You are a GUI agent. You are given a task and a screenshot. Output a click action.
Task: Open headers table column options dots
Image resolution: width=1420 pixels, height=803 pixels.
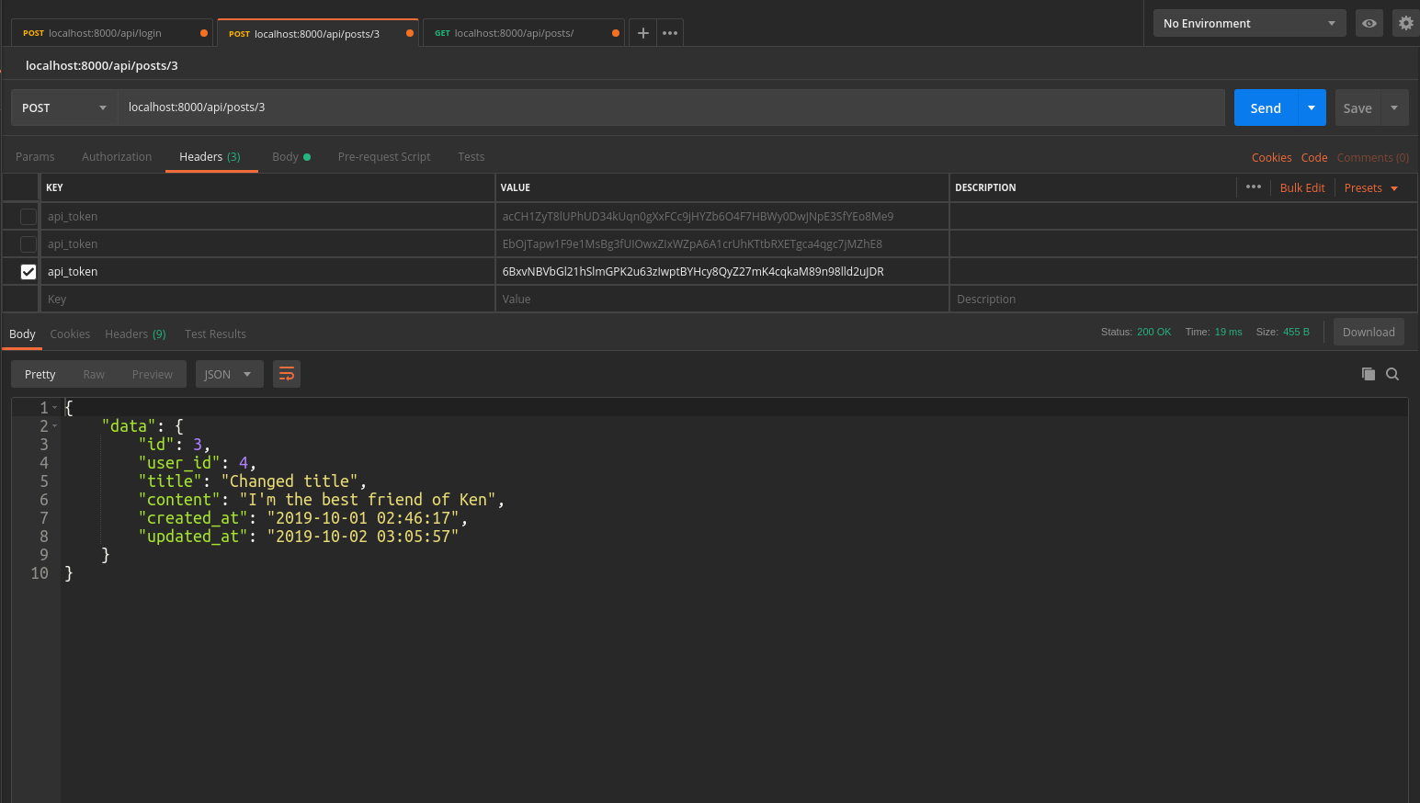1254,187
